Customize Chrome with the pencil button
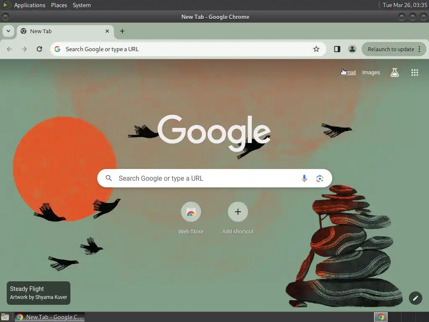 416,298
